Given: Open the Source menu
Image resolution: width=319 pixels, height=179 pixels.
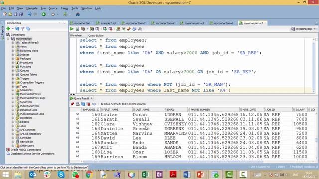Looking at the screenshot, I should [x=53, y=8].
